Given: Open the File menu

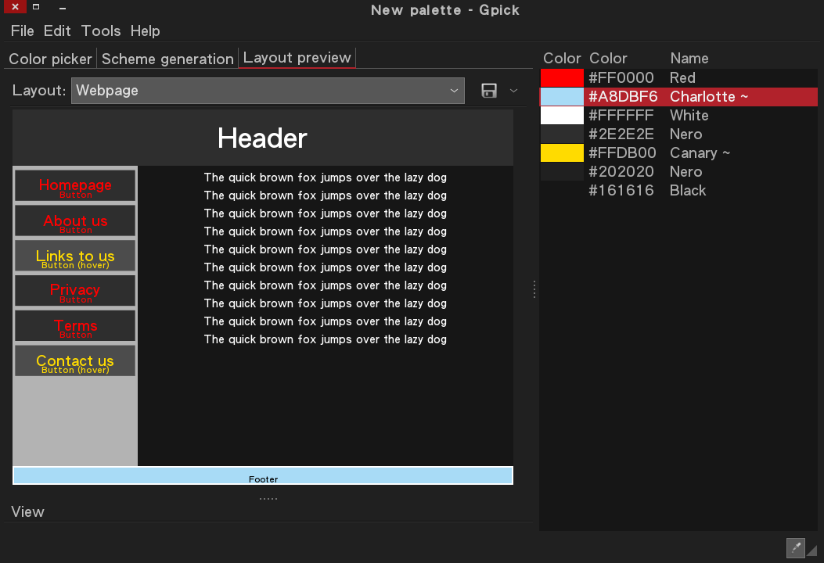Looking at the screenshot, I should [23, 31].
